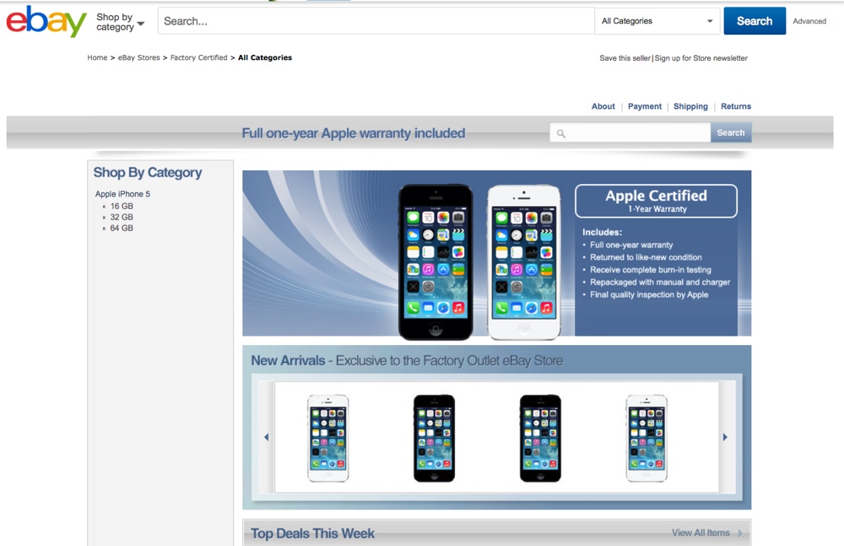Screen dimensions: 844x546
Task: Click the magnifier icon in the store search
Action: (561, 133)
